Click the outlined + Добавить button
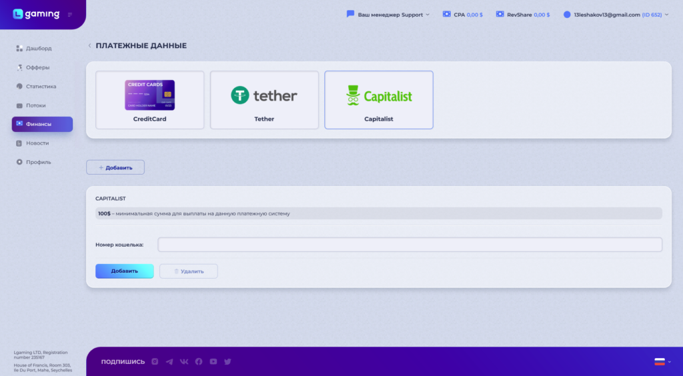This screenshot has height=376, width=683. point(115,167)
